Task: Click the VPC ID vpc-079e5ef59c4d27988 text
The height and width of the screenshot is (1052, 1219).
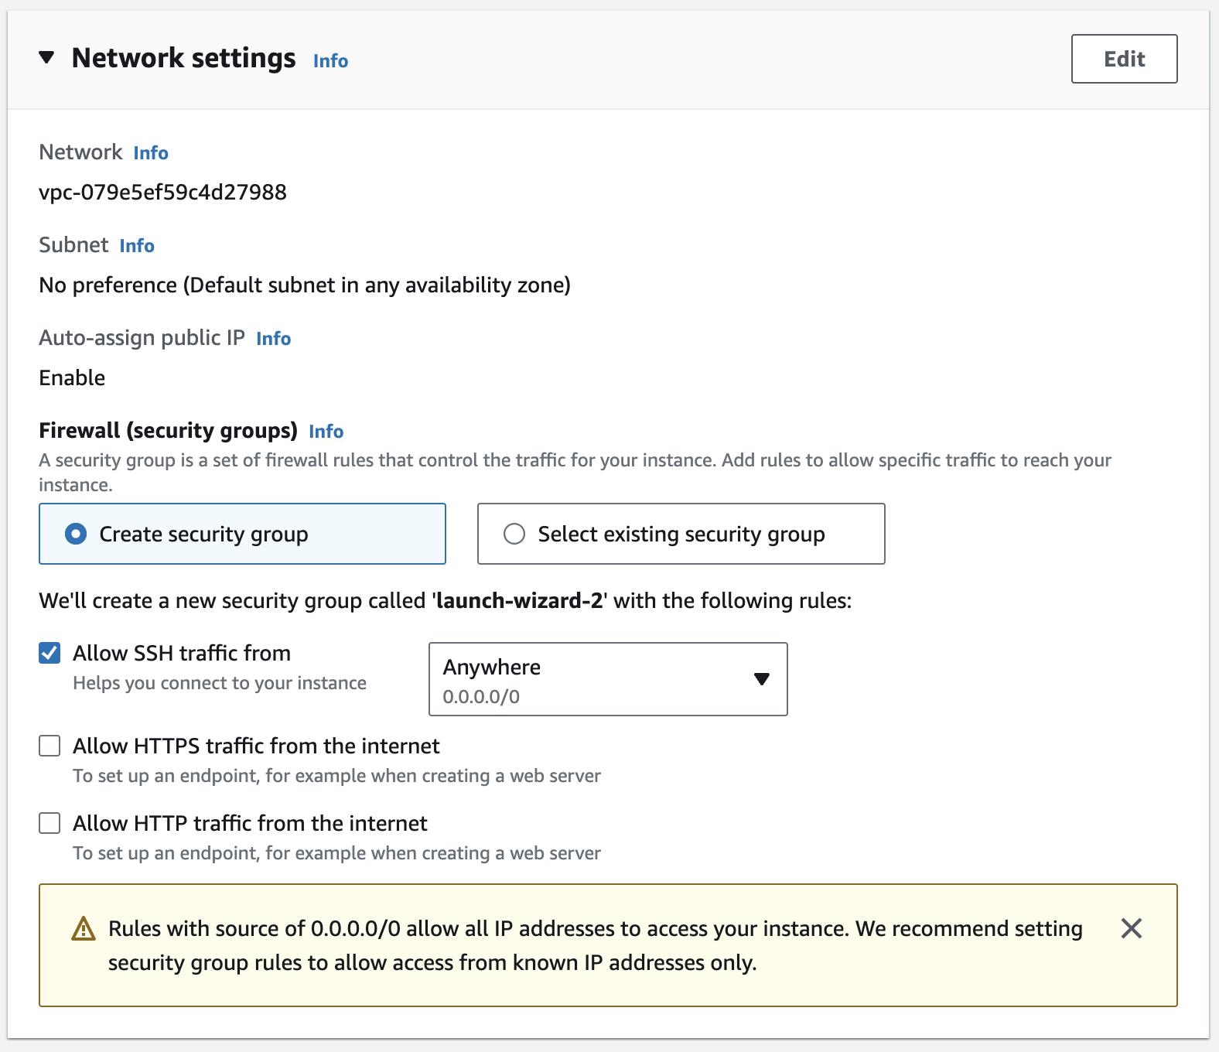Action: 162,193
